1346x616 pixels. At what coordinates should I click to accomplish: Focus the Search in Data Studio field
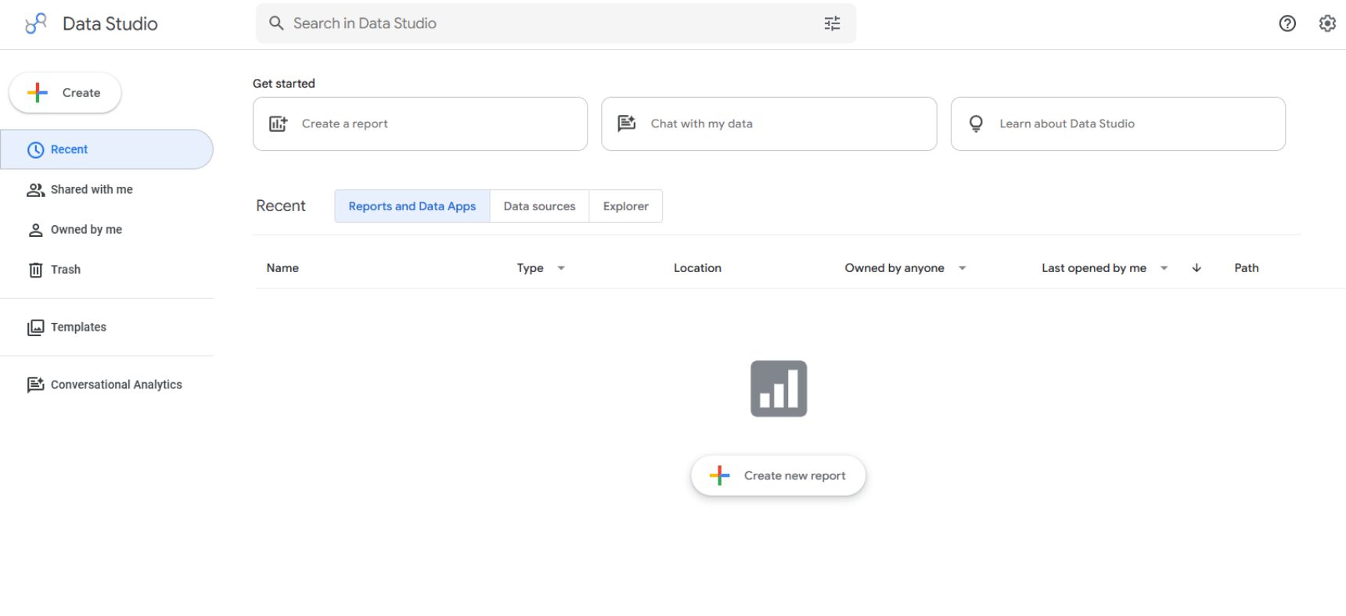tap(556, 23)
